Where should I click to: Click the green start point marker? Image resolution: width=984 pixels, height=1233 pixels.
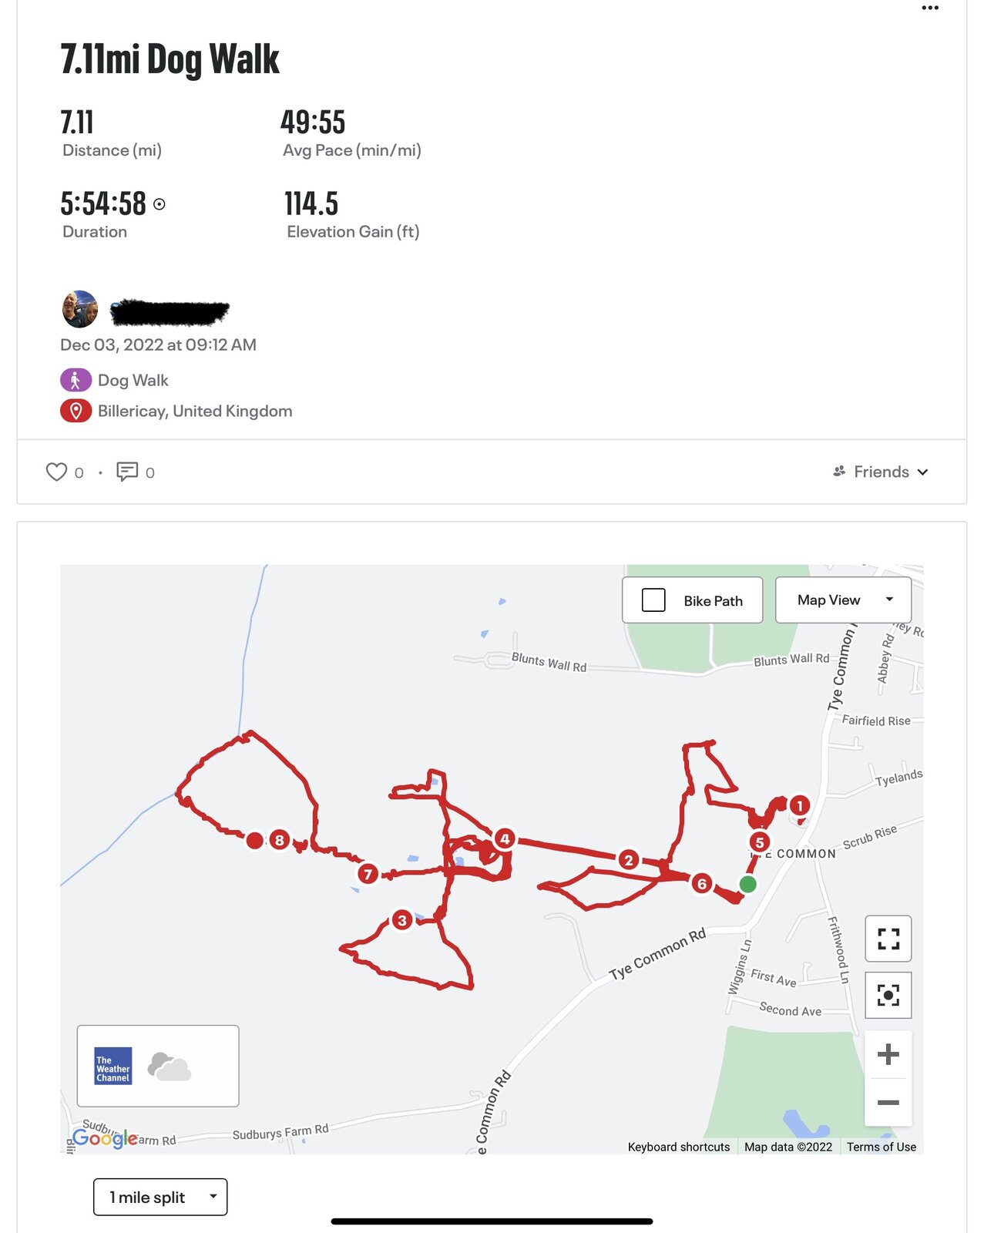[747, 884]
